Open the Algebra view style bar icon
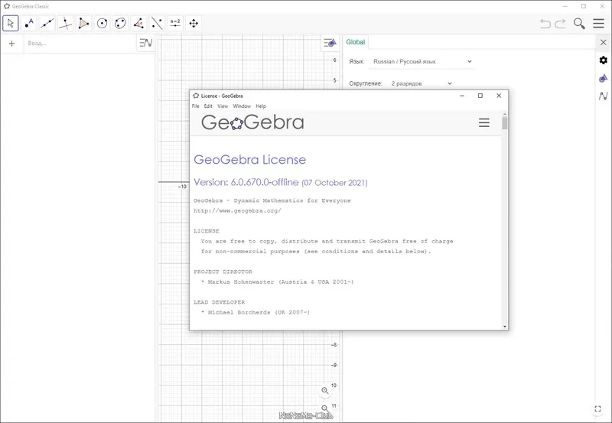 pos(146,43)
